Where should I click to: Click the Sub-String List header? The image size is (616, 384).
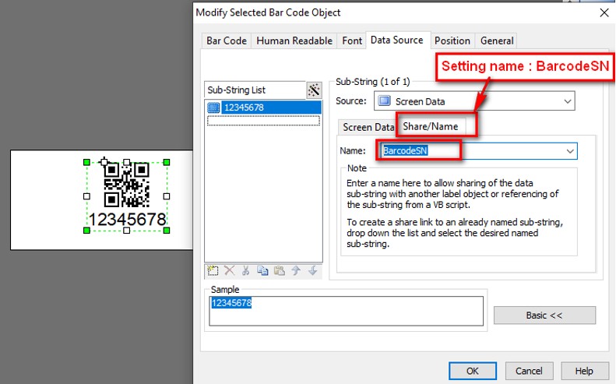[255, 90]
